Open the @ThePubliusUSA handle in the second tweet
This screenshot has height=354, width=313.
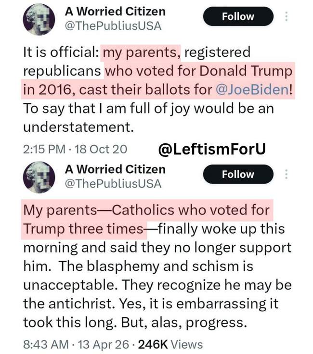pos(113,184)
